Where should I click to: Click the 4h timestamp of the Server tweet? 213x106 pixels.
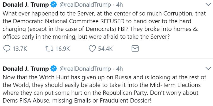pos(119,5)
